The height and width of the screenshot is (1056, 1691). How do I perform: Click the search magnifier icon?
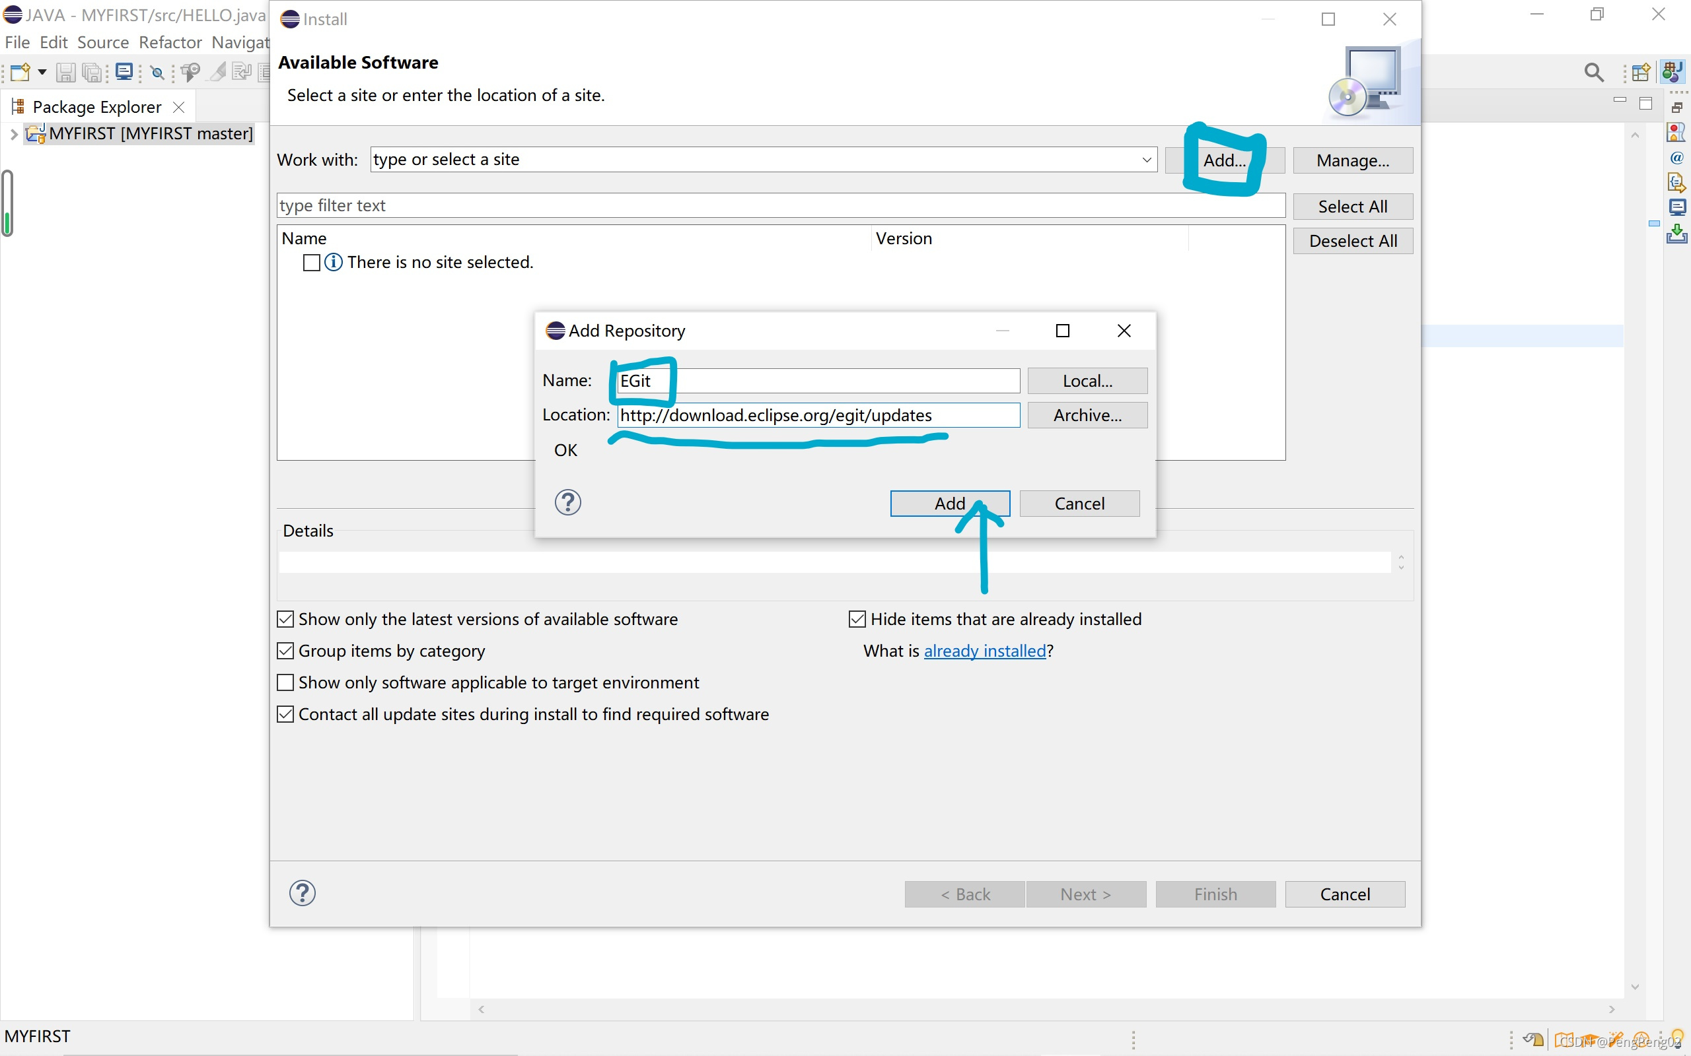[1593, 72]
